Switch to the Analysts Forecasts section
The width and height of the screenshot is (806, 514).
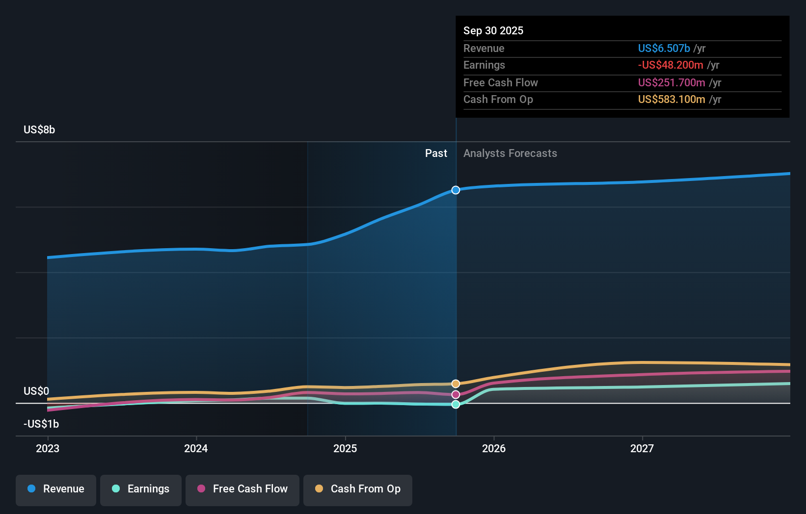coord(510,153)
